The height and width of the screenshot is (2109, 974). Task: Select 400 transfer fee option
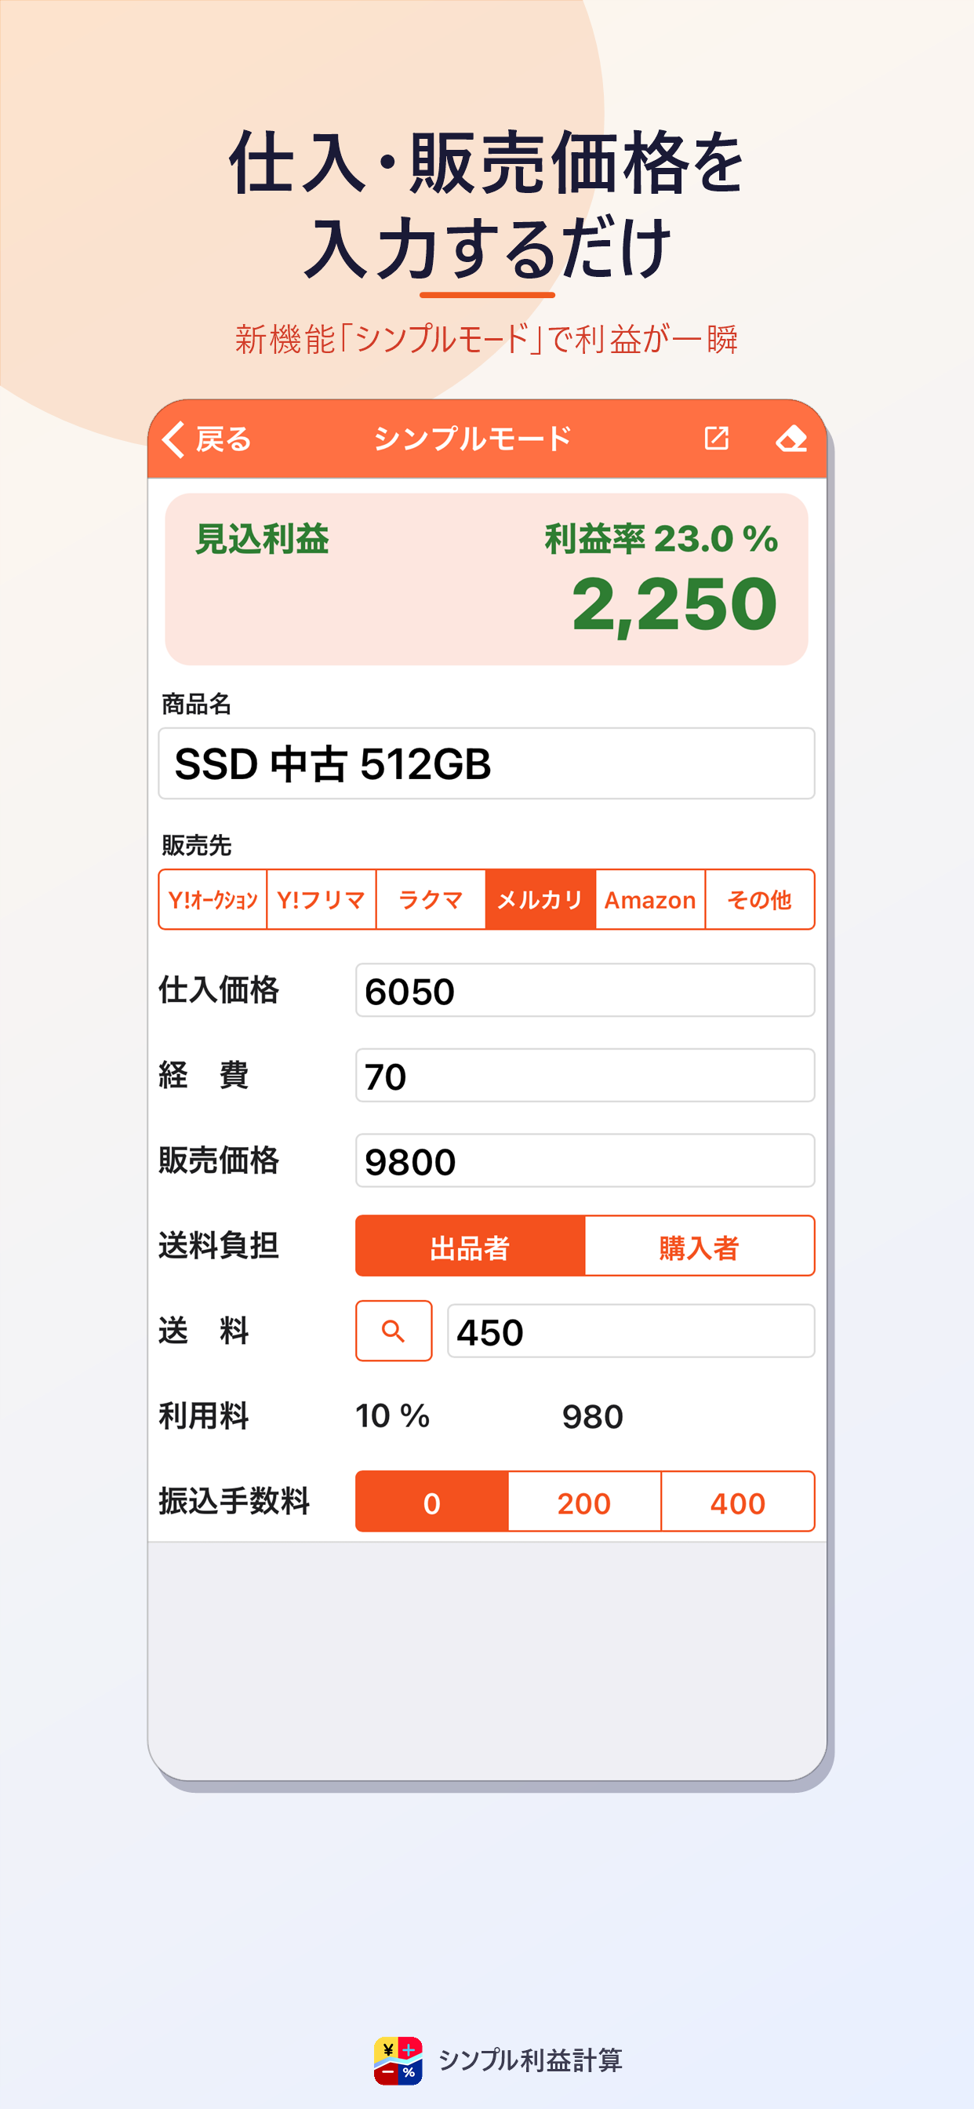(x=738, y=1502)
